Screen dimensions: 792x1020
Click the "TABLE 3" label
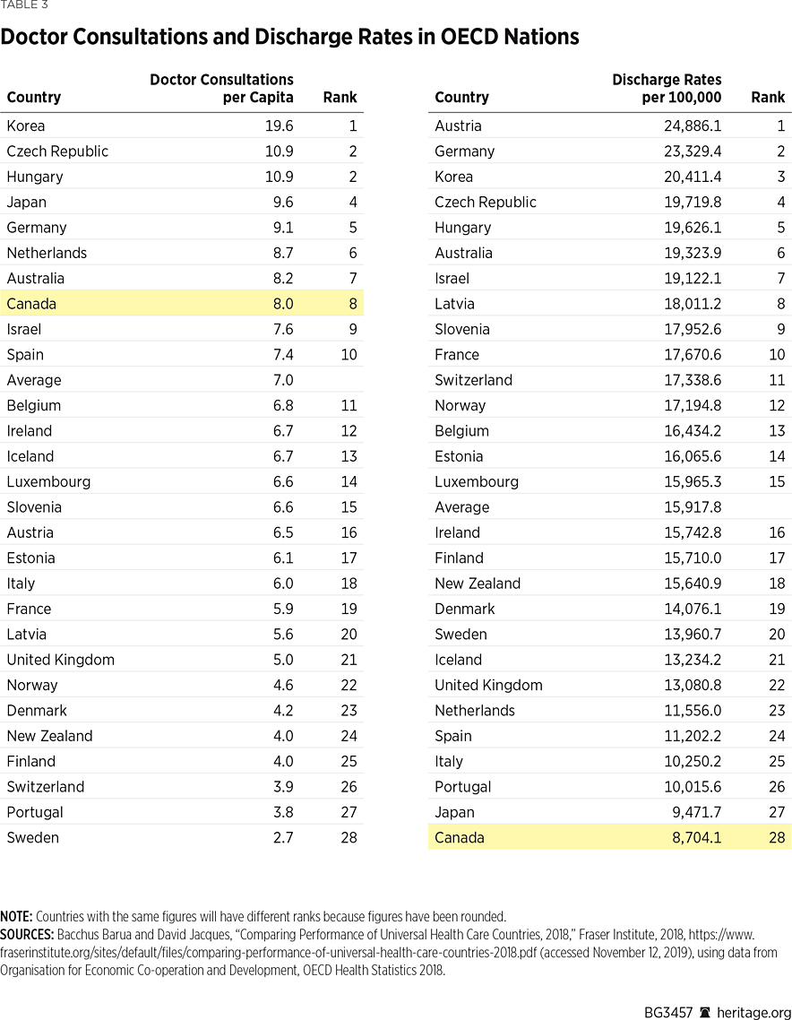(24, 5)
